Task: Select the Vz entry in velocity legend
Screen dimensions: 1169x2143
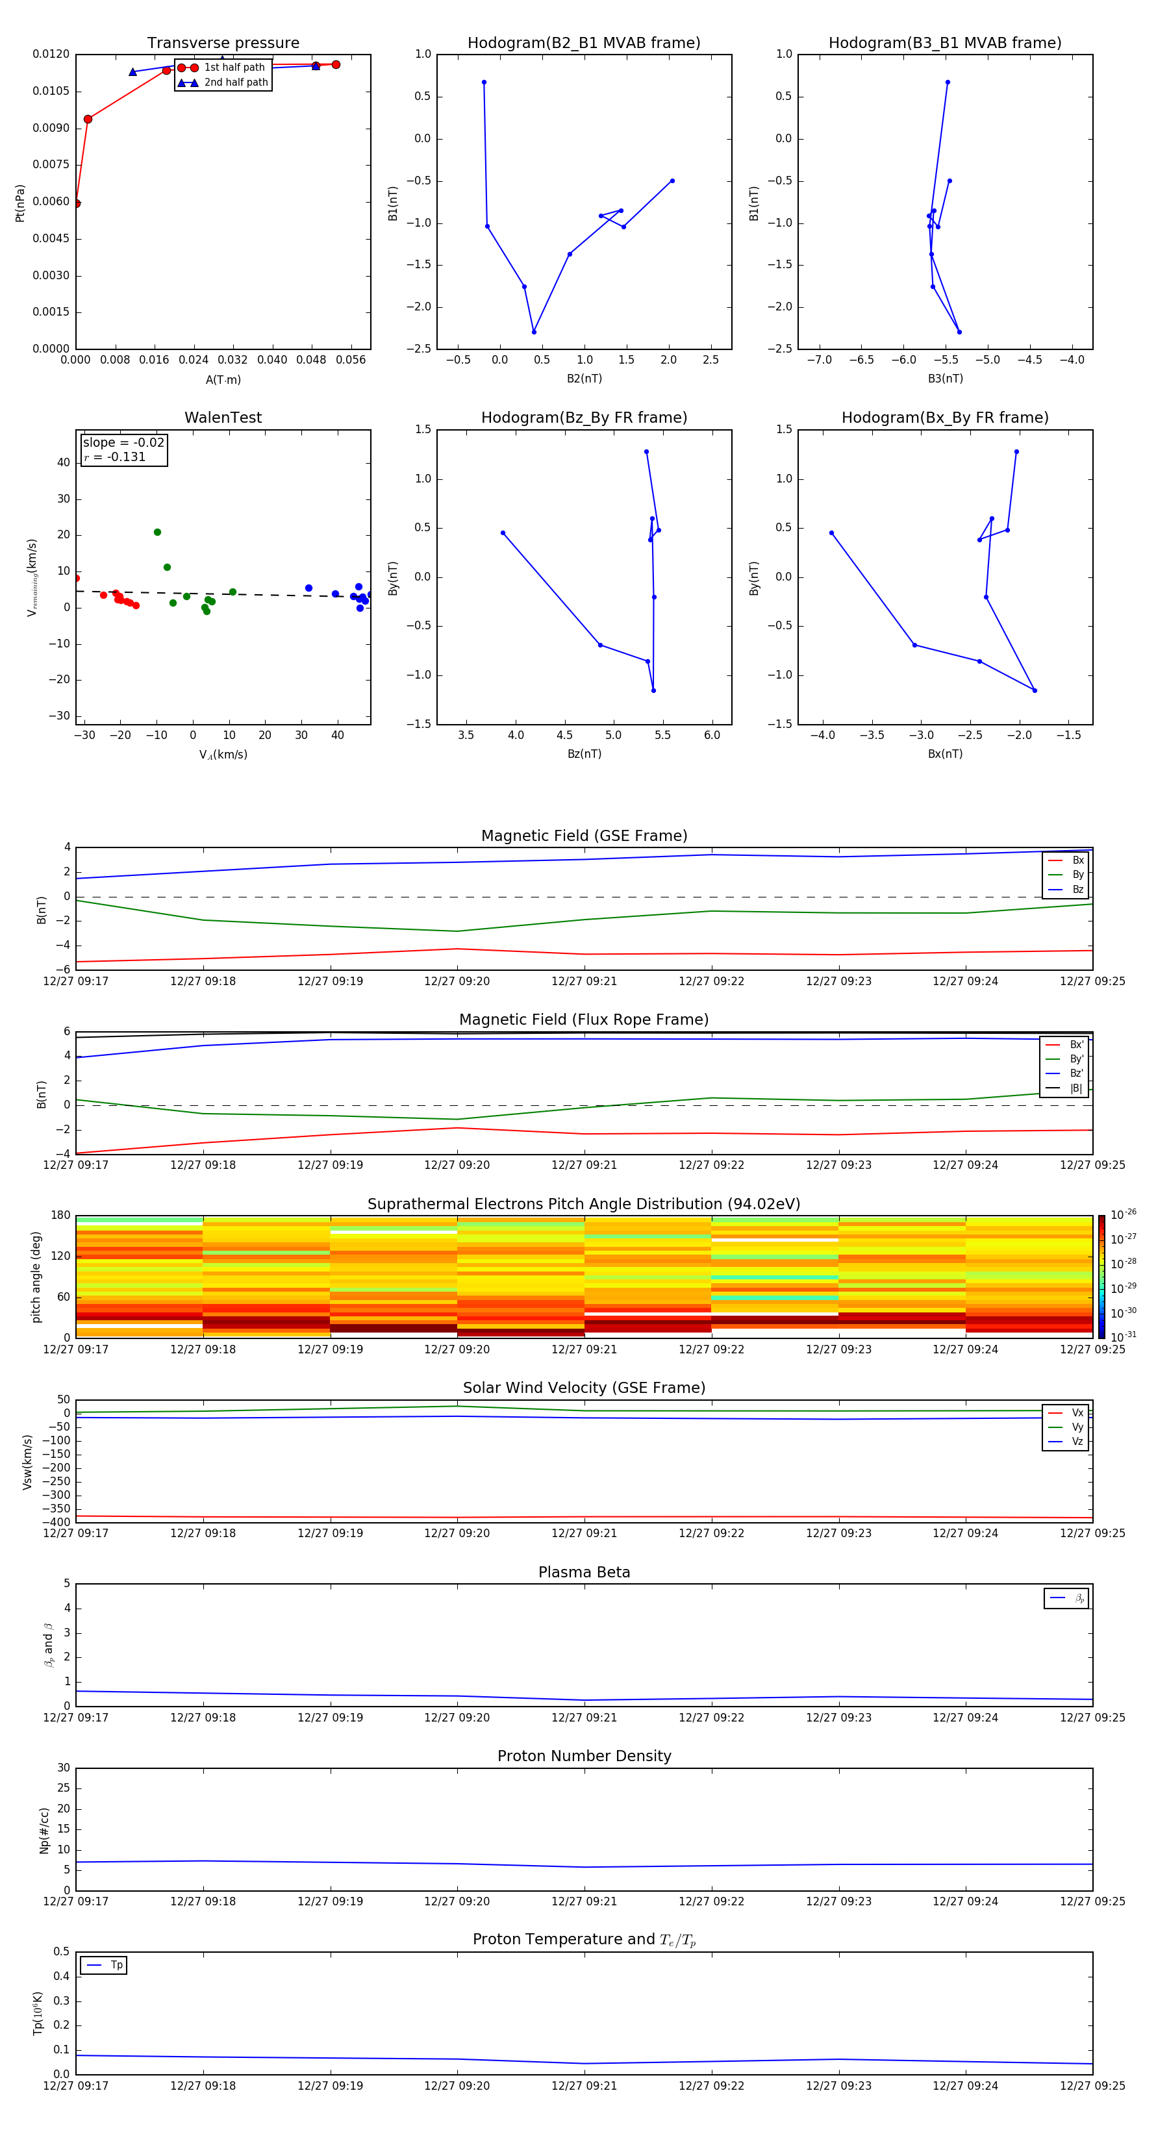Action: (1066, 1441)
